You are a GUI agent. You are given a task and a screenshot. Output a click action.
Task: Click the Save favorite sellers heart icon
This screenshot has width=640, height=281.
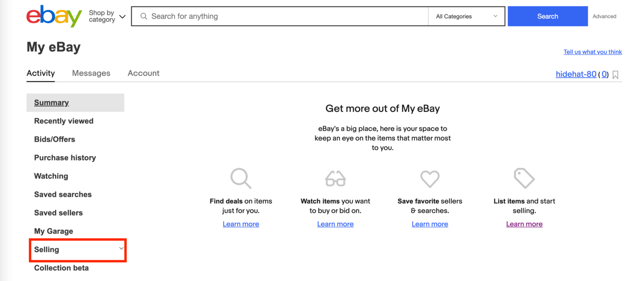(x=430, y=179)
